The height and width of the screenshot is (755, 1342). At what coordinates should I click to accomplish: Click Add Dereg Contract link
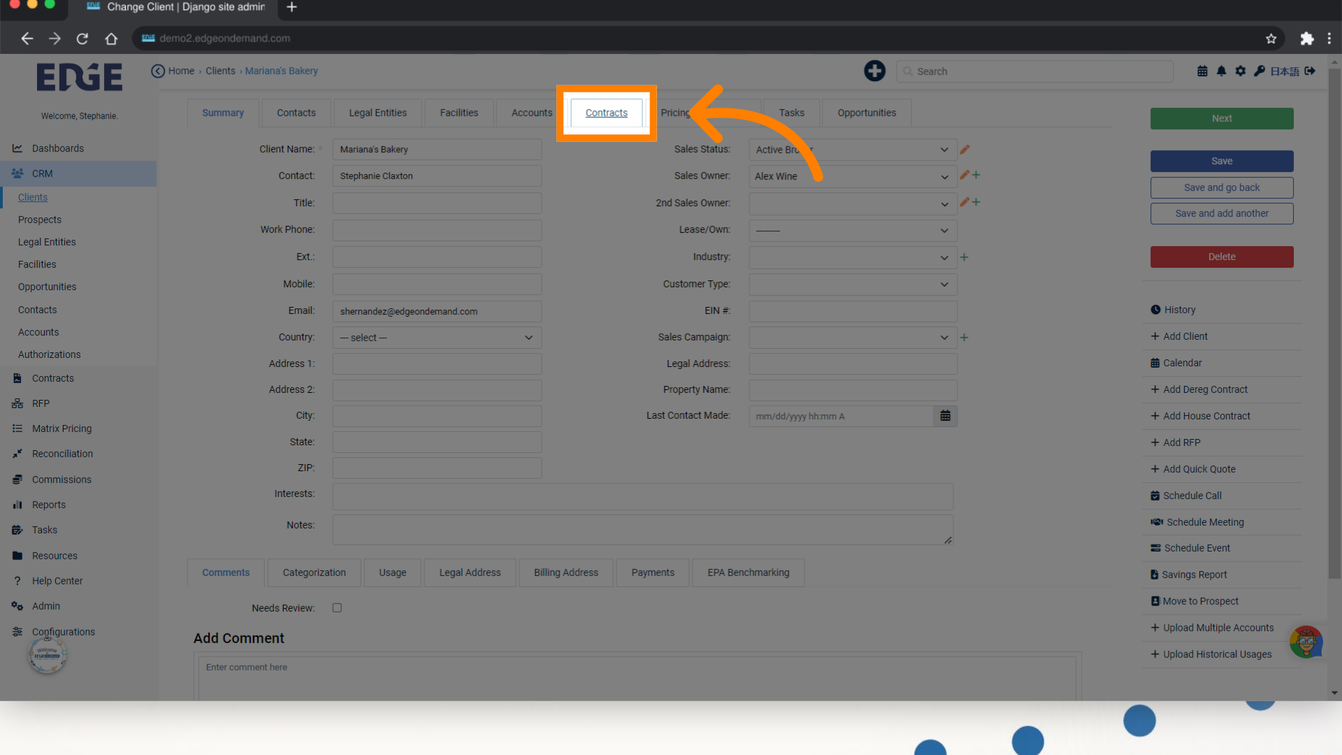coord(1199,389)
